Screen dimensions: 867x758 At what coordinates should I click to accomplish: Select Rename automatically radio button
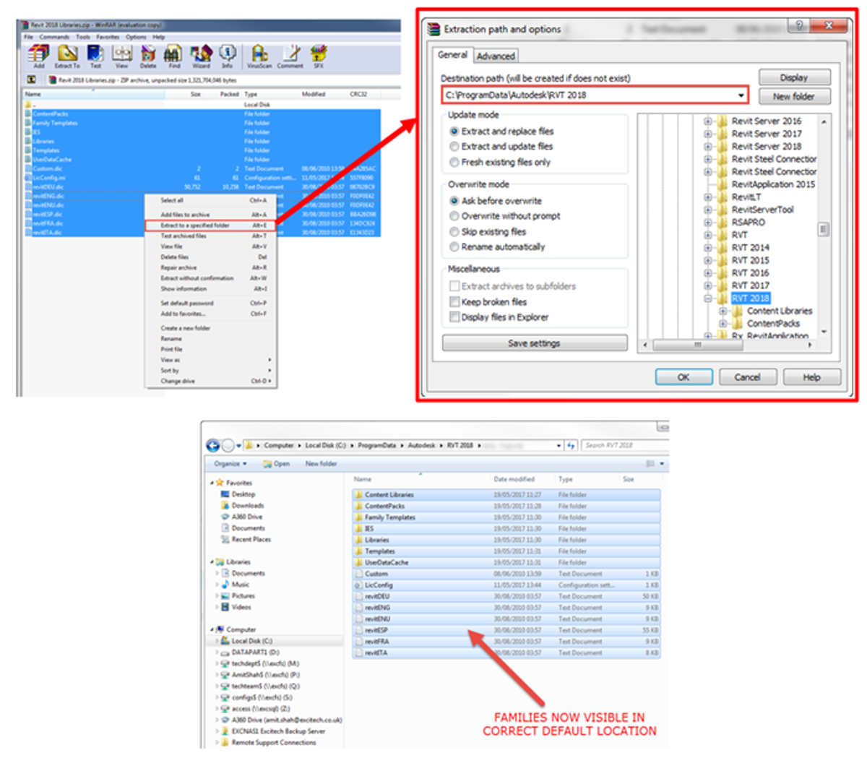click(x=454, y=247)
